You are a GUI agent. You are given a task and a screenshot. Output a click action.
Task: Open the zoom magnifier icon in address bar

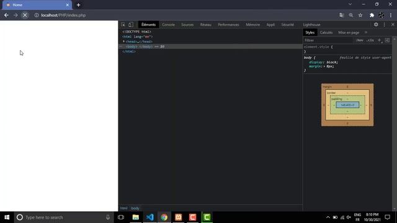pos(351,15)
